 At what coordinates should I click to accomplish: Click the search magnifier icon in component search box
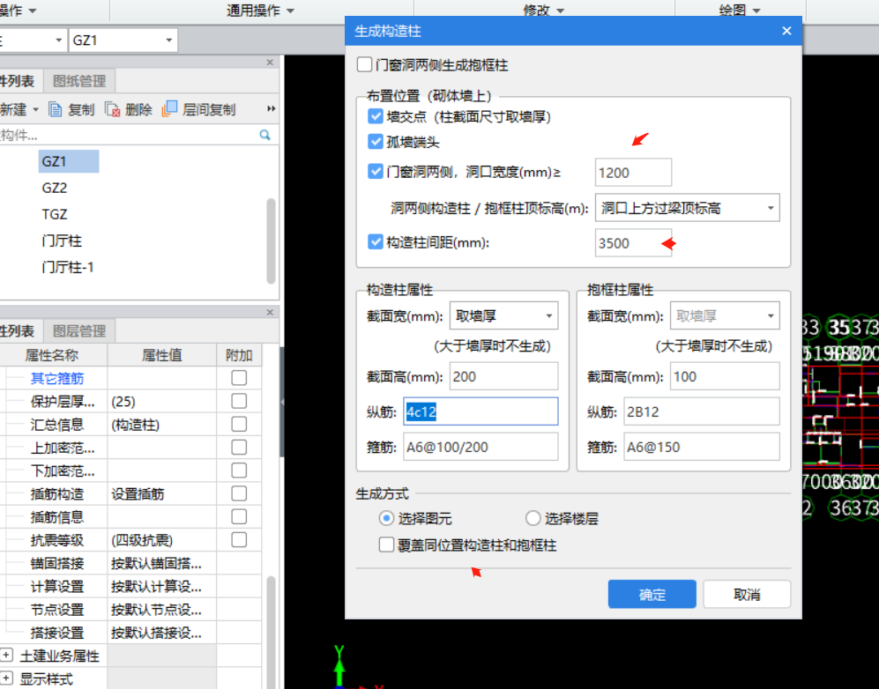tap(264, 135)
